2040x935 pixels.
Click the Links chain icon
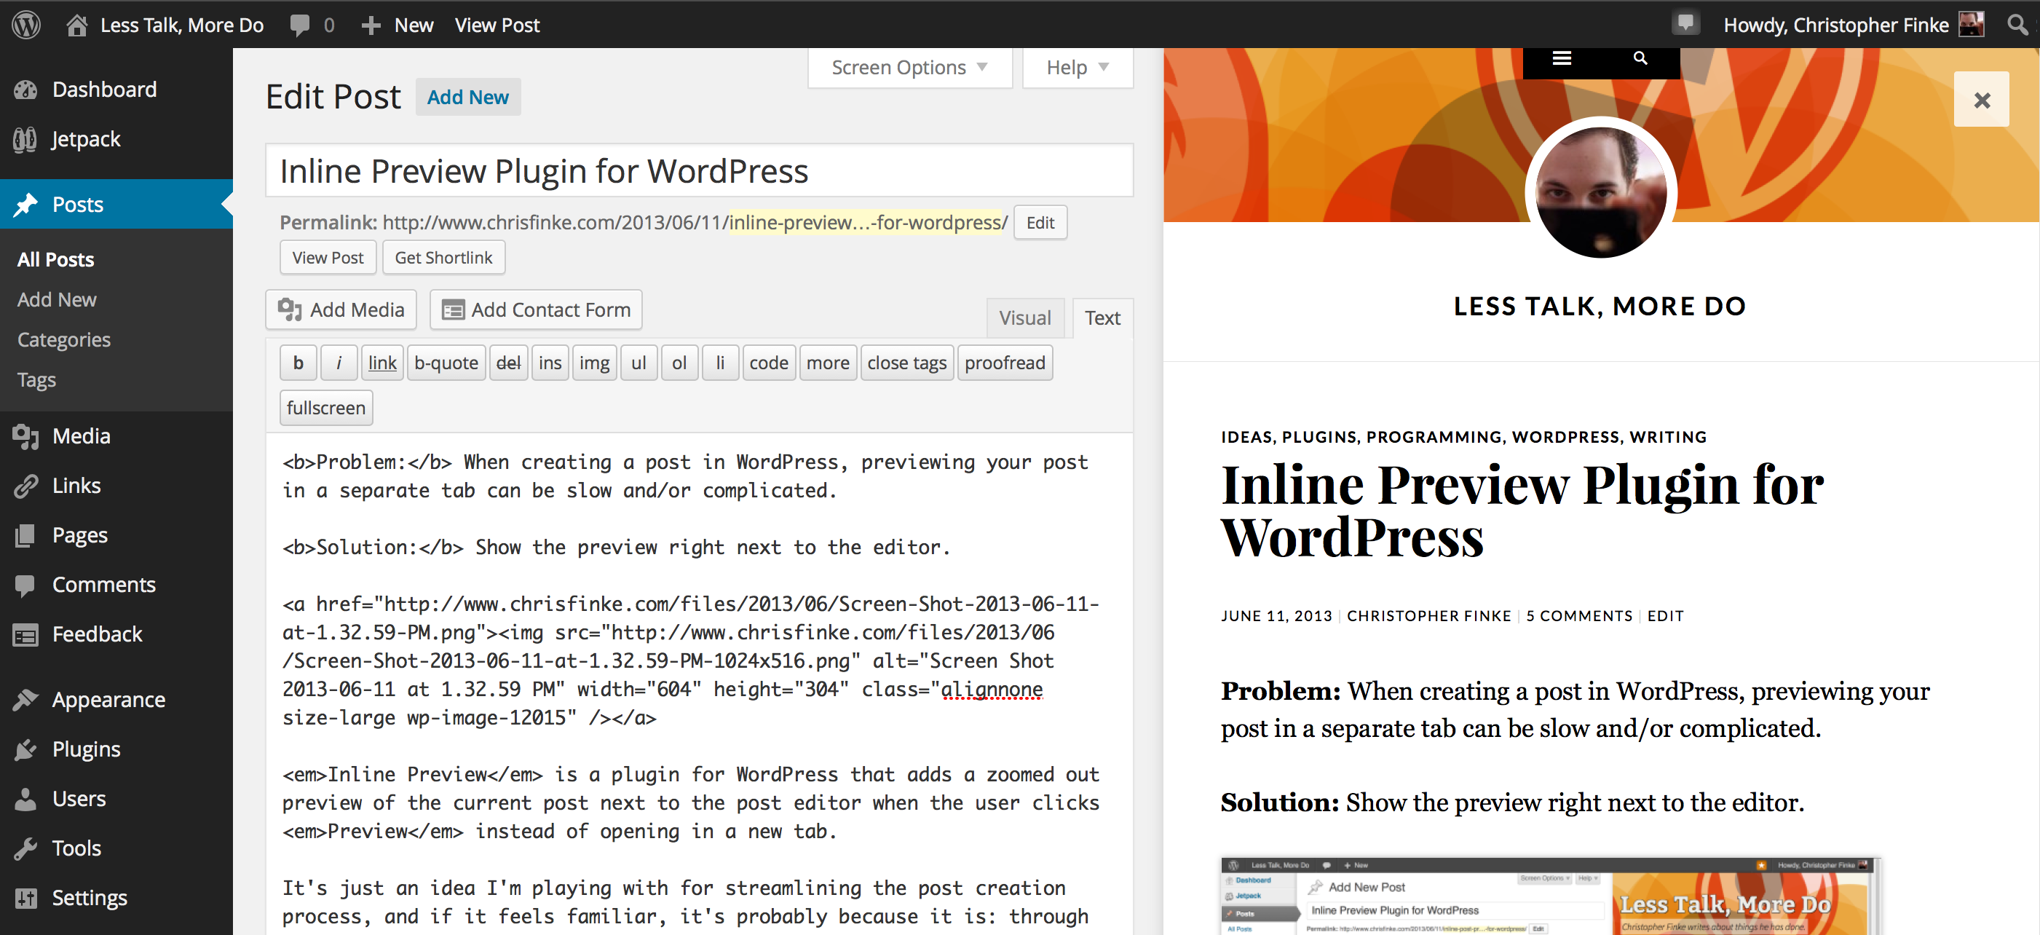(x=25, y=486)
